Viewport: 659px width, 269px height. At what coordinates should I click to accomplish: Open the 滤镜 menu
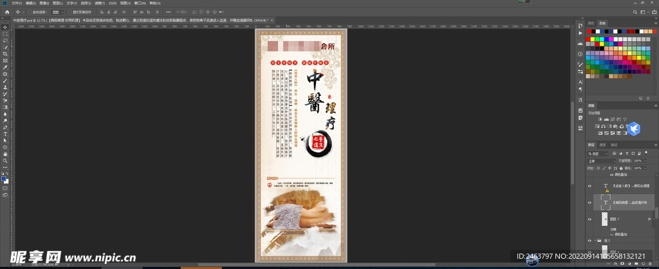98,3
